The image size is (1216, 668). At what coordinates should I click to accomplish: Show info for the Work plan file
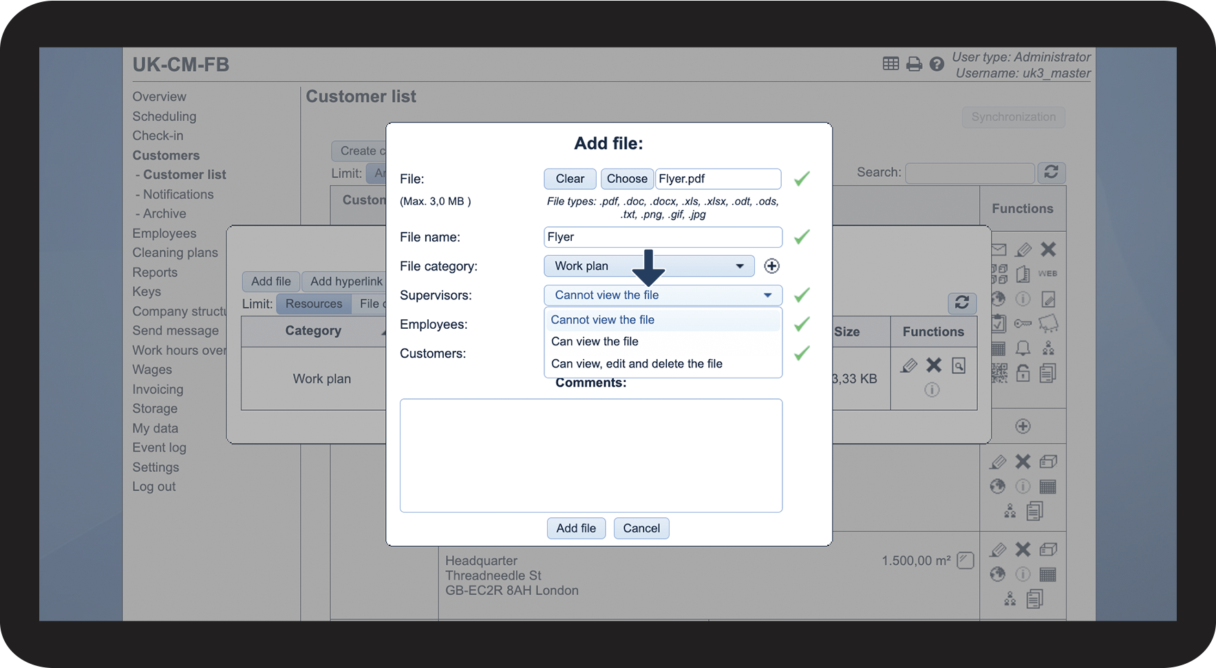pos(932,390)
